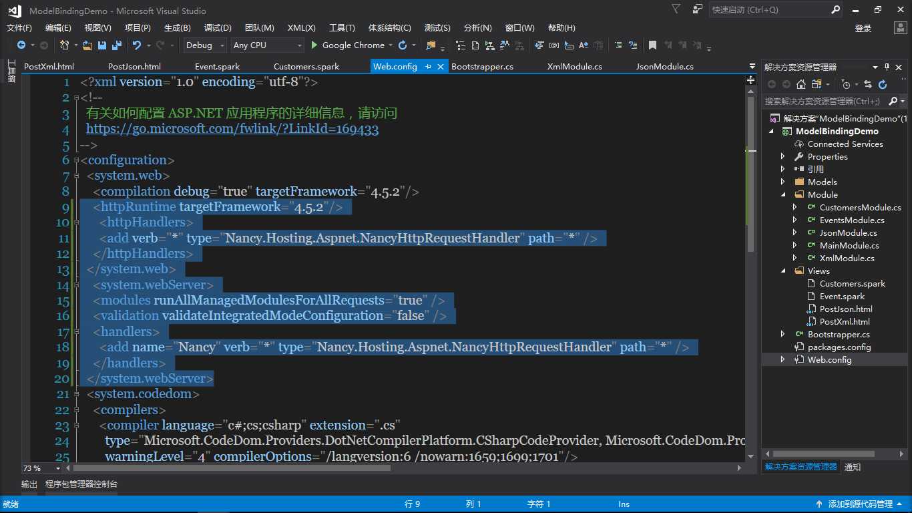This screenshot has width=912, height=513.
Task: Select the Connected Services node
Action: tap(845, 144)
